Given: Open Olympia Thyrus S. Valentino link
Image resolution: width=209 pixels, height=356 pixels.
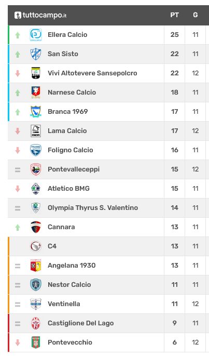Looking at the screenshot, I should tap(93, 208).
